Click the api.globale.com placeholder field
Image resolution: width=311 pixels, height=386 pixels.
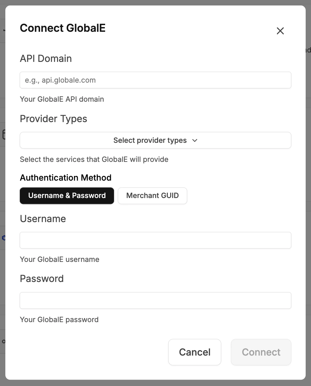point(155,80)
